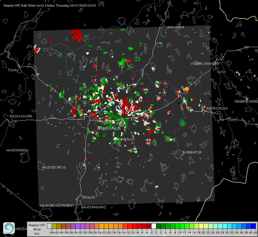Image resolution: width=258 pixels, height=237 pixels.
Task: Select the dark green swatch between 0 and 2
Action: click(158, 226)
